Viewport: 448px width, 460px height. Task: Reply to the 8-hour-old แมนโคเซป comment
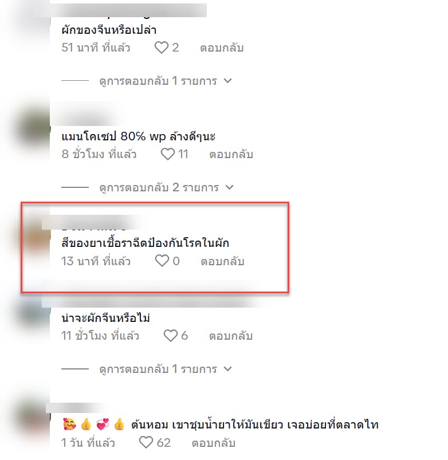pos(231,154)
